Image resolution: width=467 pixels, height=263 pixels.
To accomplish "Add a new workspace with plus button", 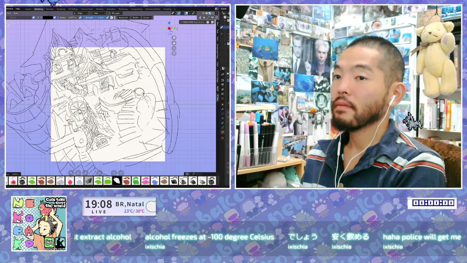I will pyautogui.click(x=175, y=9).
